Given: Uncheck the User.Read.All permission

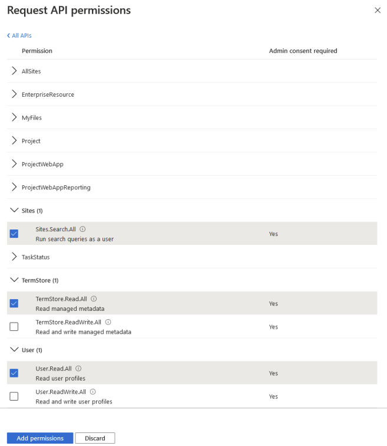Looking at the screenshot, I should click(14, 373).
